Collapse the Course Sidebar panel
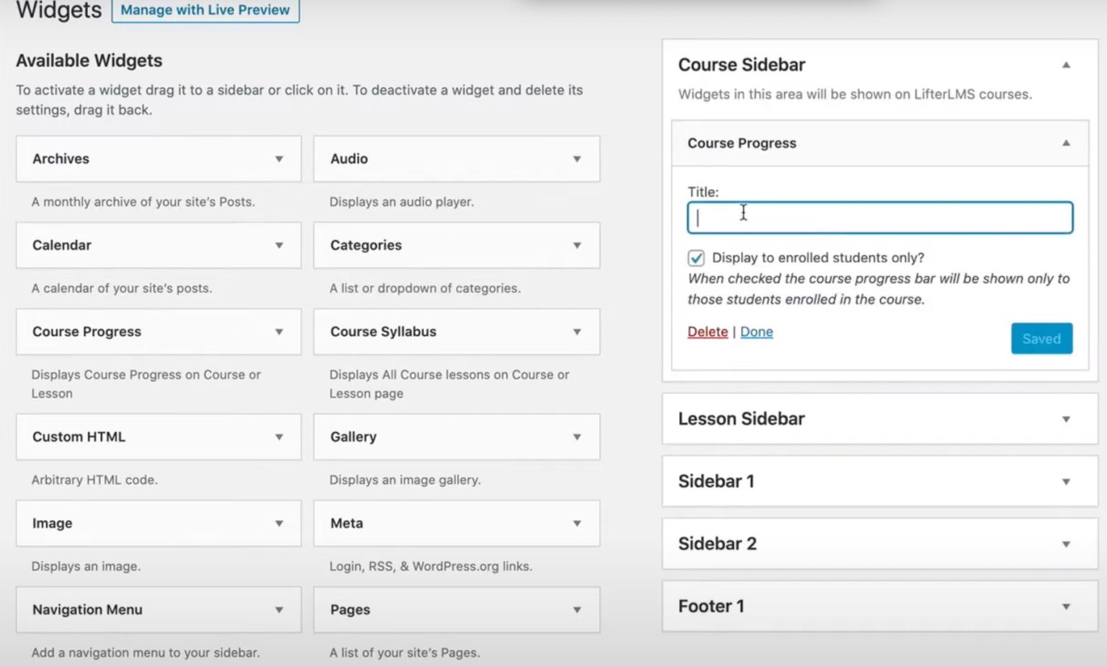The image size is (1107, 667). 1065,65
